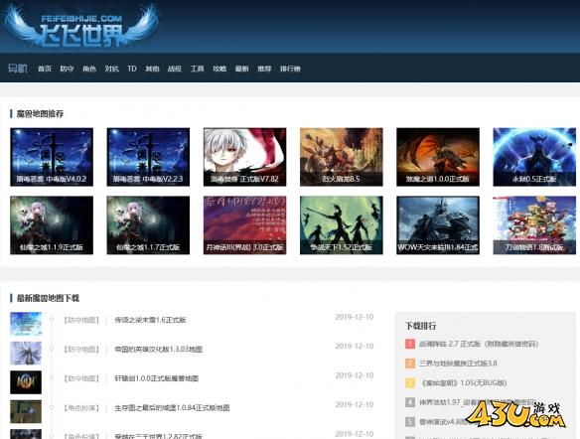The width and height of the screenshot is (580, 439).
Task: Open the 战役 nav category
Action: coord(175,69)
